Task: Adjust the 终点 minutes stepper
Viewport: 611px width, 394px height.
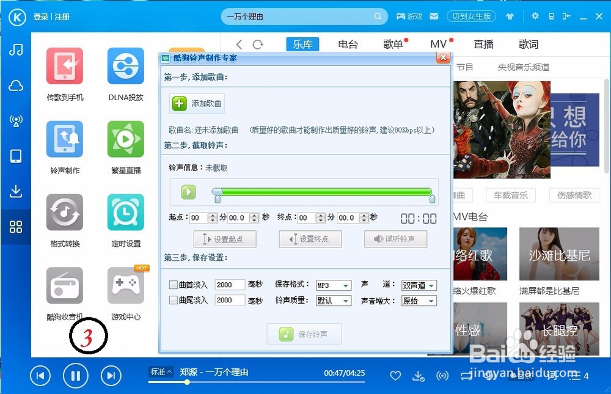Action: pos(320,218)
